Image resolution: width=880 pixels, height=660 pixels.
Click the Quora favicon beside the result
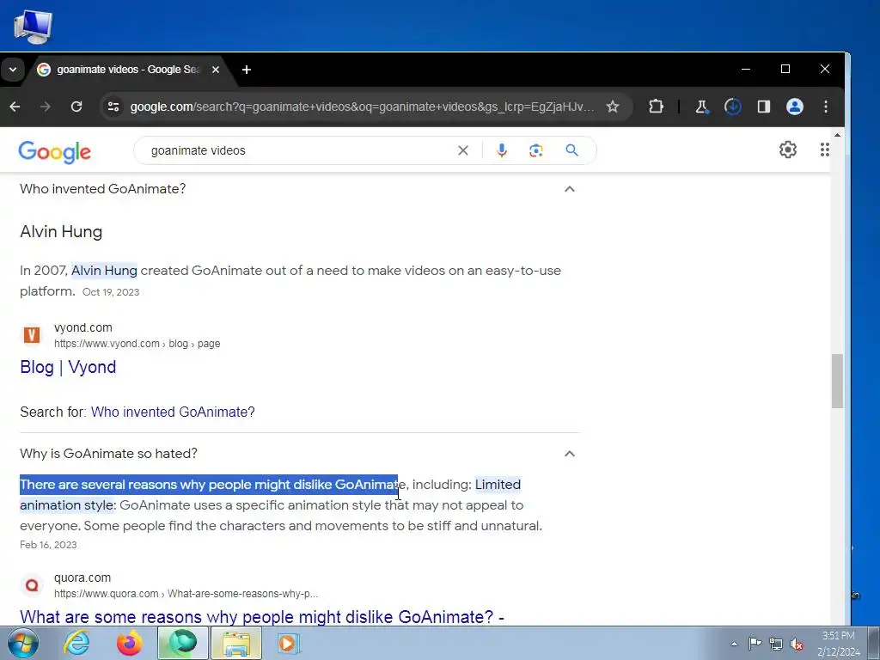pyautogui.click(x=32, y=585)
